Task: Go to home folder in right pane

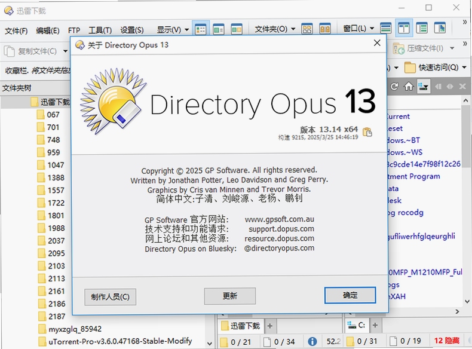Action: (409, 87)
